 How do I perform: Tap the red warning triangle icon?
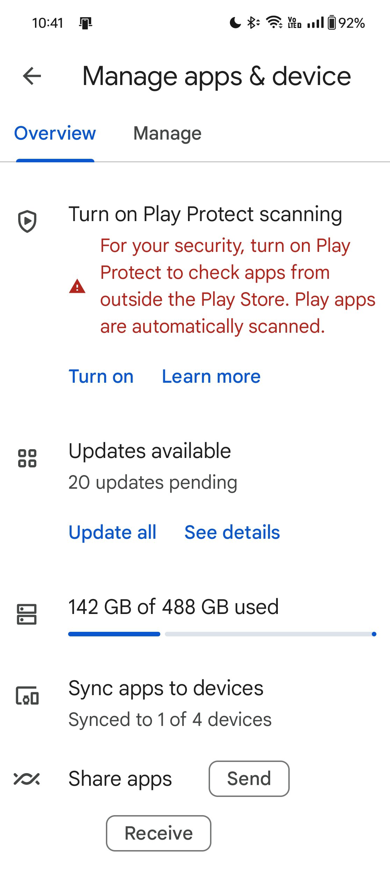click(77, 286)
